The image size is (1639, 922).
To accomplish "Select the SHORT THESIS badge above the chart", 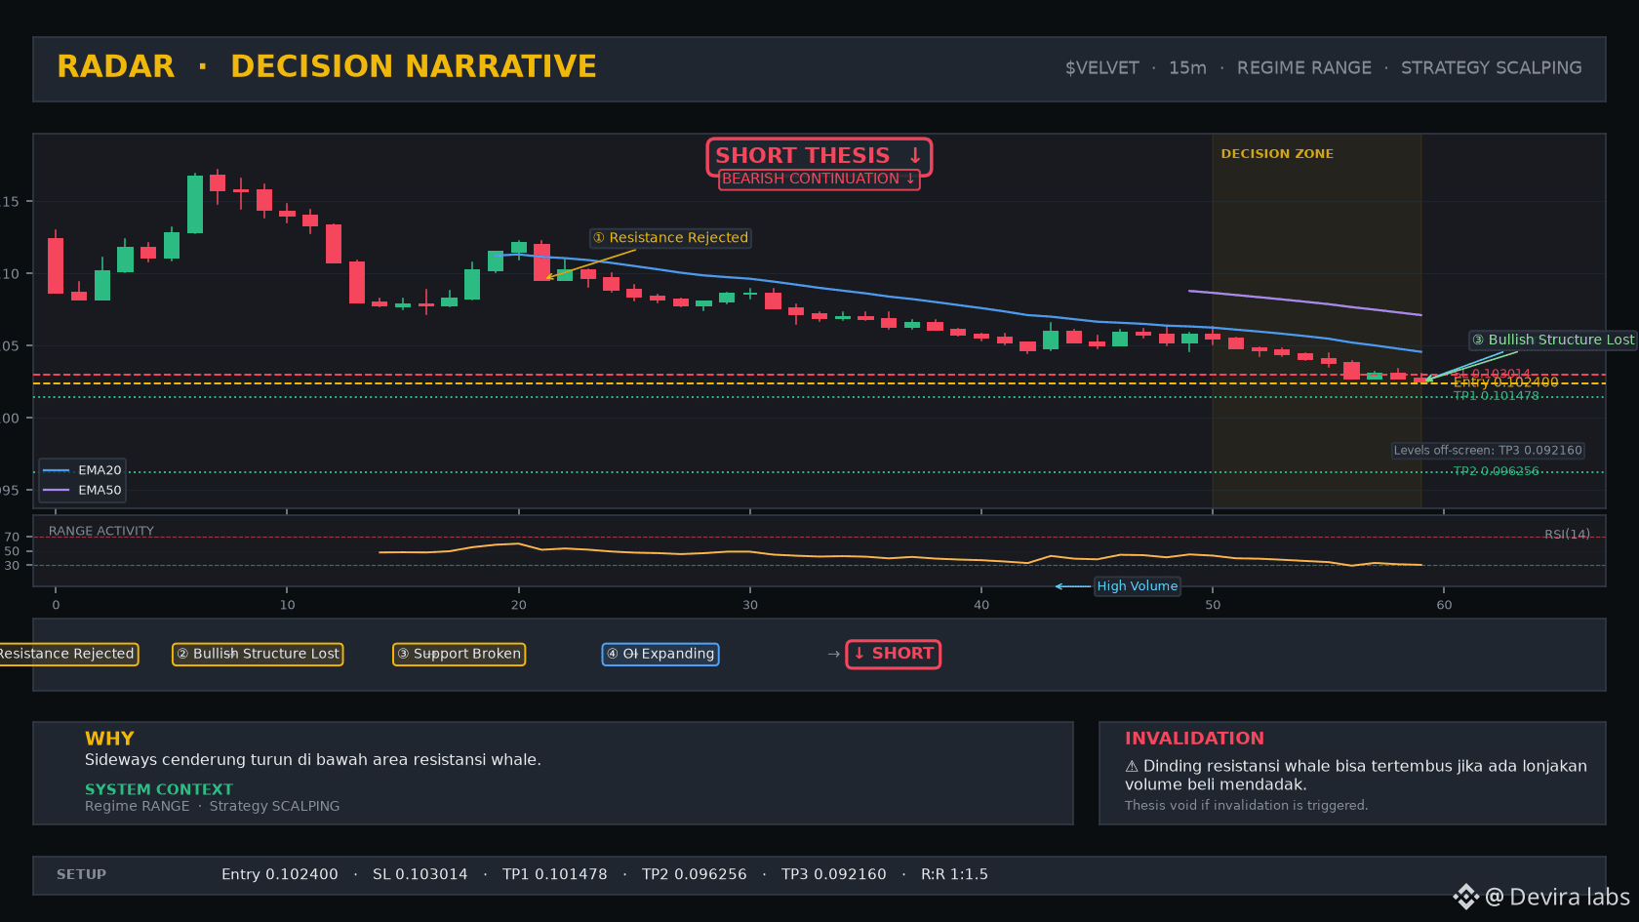I will click(819, 156).
